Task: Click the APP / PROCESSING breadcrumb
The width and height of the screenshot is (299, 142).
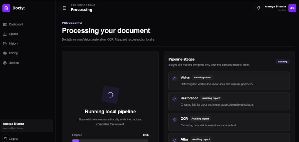Action: (x=83, y=5)
